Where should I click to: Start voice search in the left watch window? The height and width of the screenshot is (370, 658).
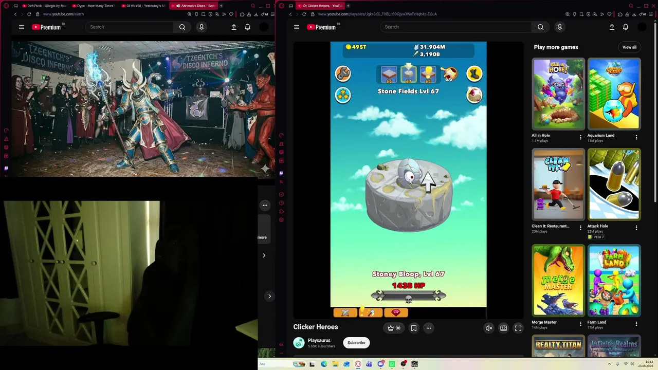(x=202, y=27)
